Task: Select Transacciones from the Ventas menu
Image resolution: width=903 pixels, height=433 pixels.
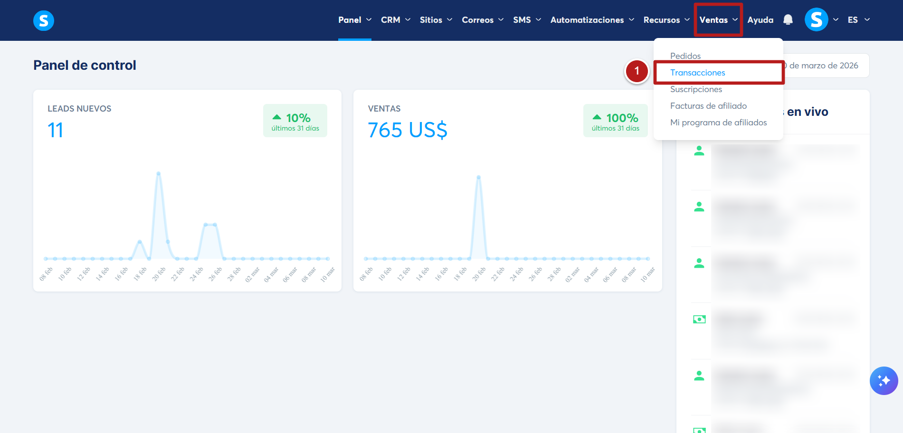Action: (x=697, y=73)
